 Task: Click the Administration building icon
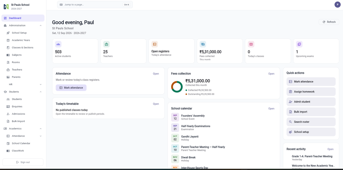pyautogui.click(x=5, y=26)
